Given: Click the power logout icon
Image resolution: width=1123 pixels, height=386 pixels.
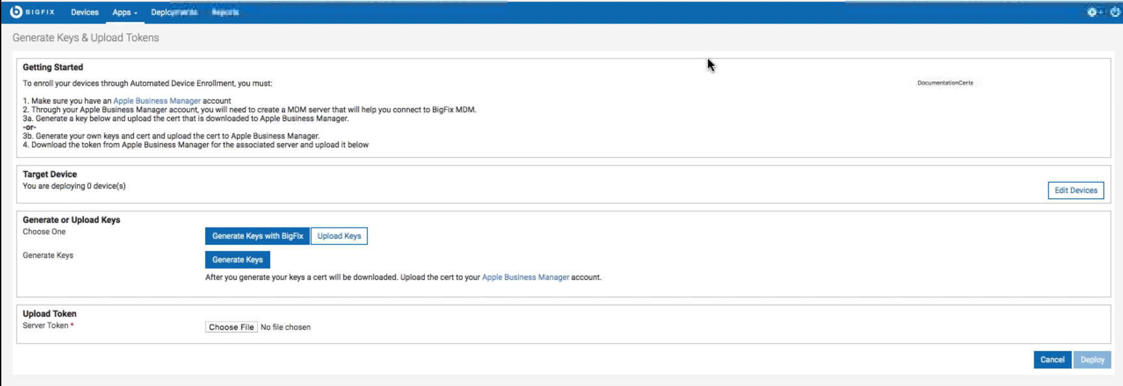Looking at the screenshot, I should coord(1115,12).
